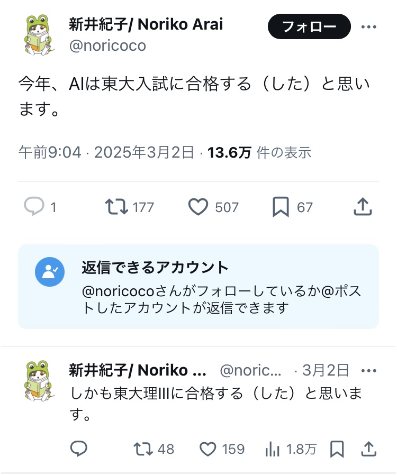Repost the main tweet with 177 reposts

coord(116,207)
